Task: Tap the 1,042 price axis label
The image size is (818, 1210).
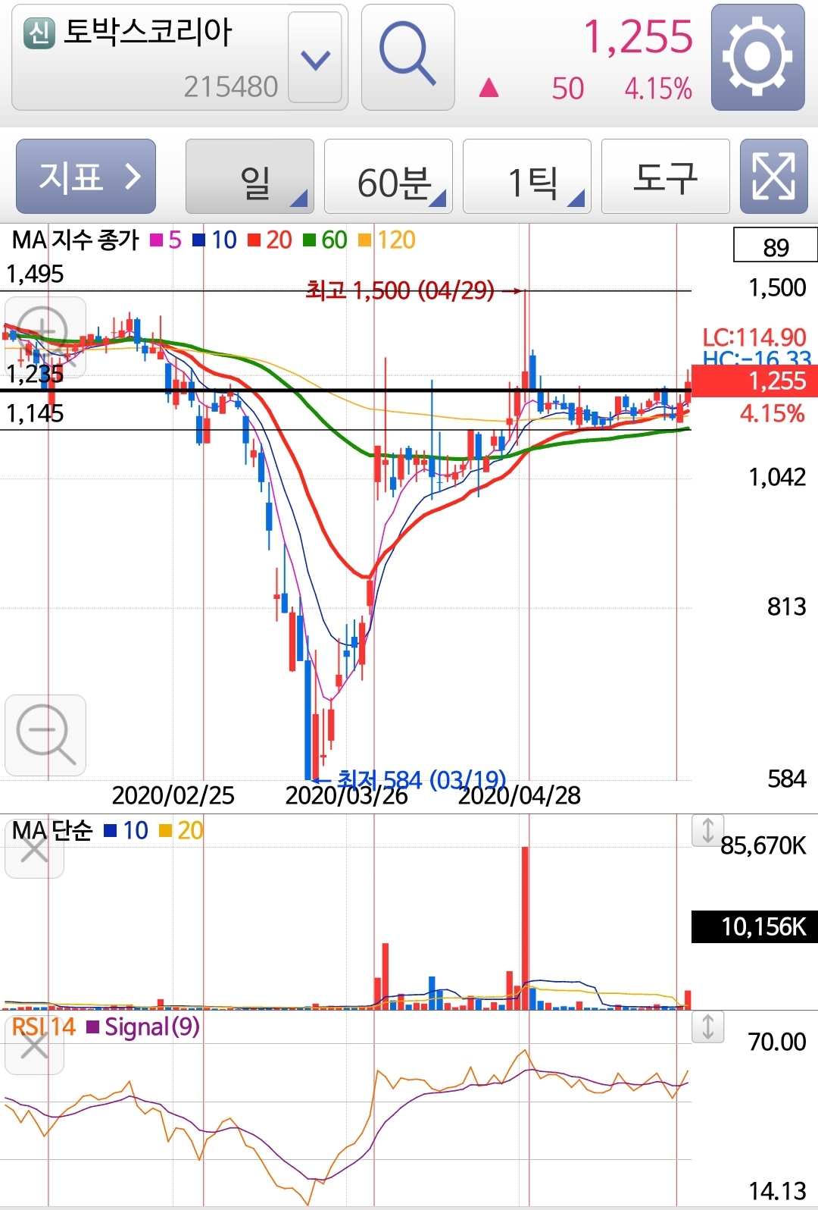Action: tap(777, 477)
